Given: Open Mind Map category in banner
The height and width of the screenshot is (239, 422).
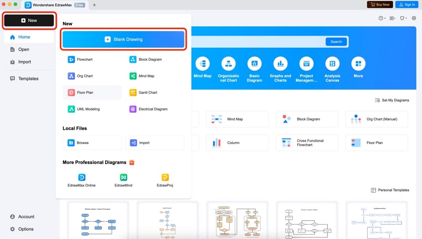Looking at the screenshot, I should pos(202,67).
